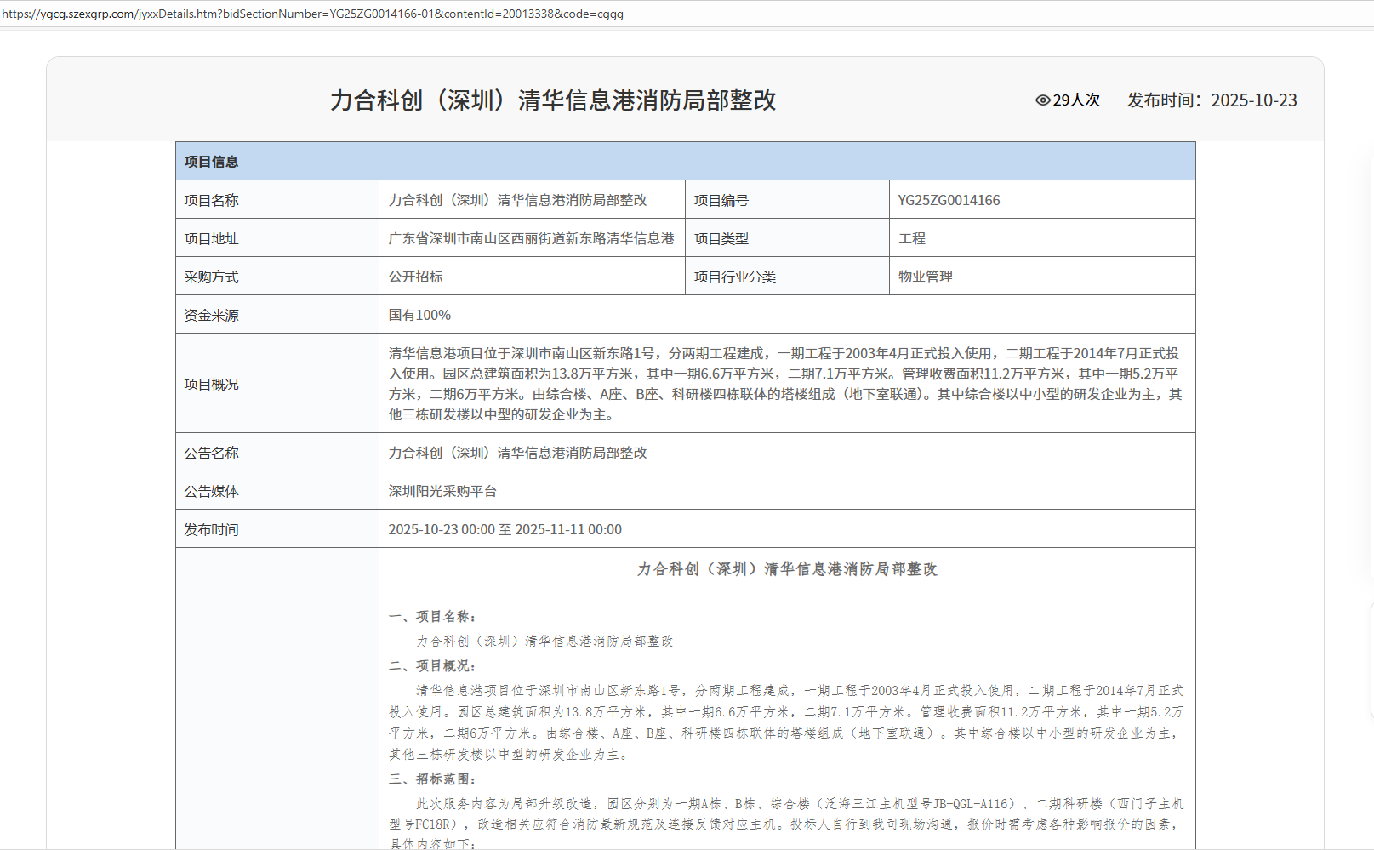1374x850 pixels.
Task: Click the 二、项目概况 section heading
Action: pyautogui.click(x=432, y=666)
